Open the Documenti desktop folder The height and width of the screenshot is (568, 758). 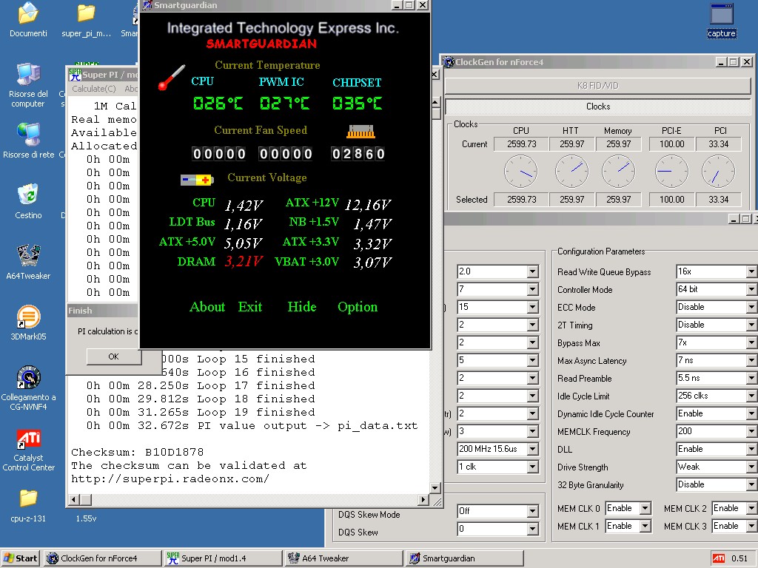[28, 13]
